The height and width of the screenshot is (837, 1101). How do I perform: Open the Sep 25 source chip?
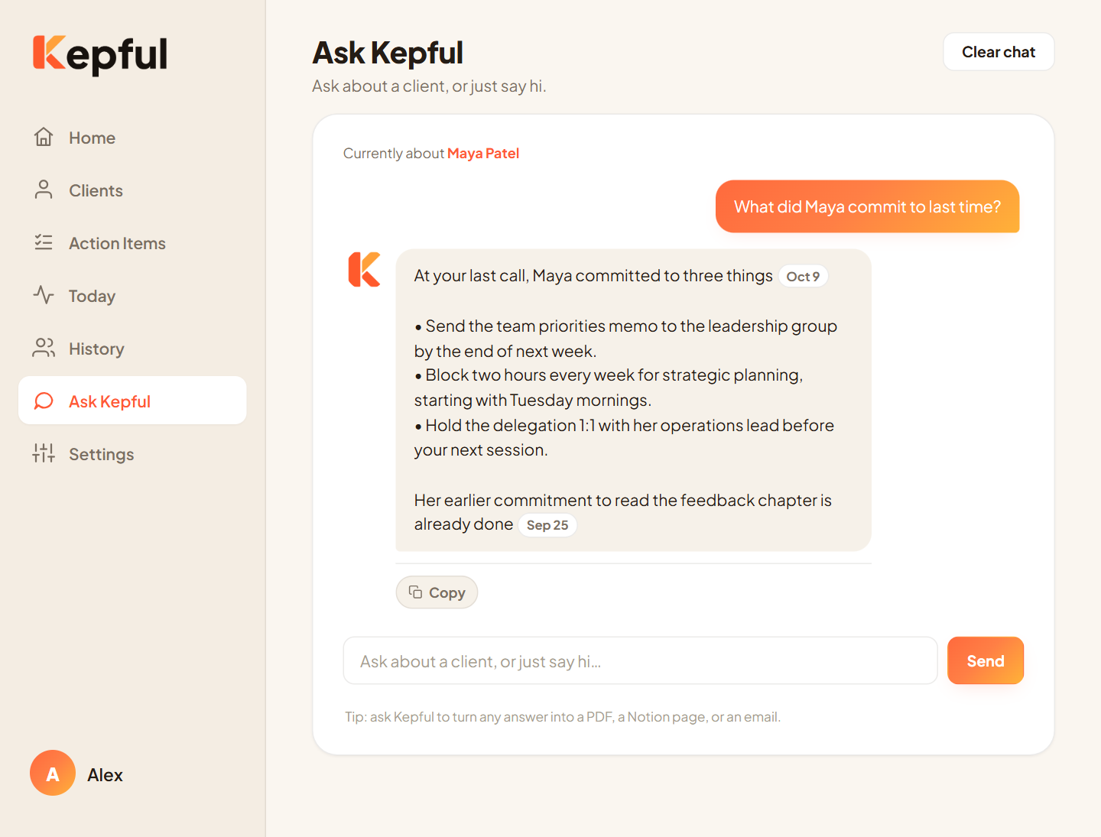click(547, 525)
